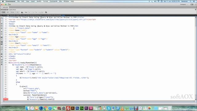
Task: Open iTunes from the Dock
Action: coord(32,108)
